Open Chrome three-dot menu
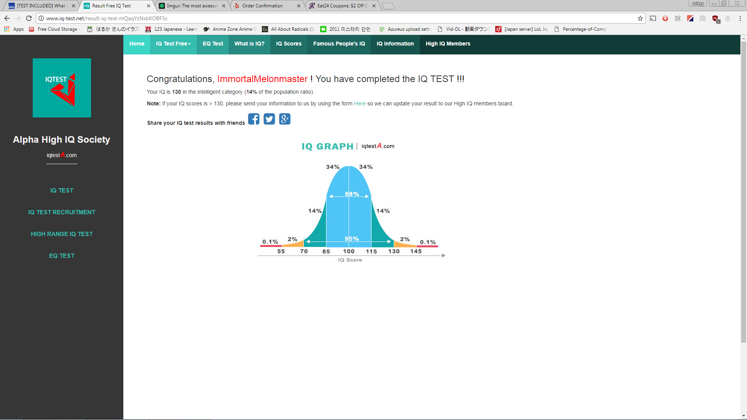 [x=740, y=18]
